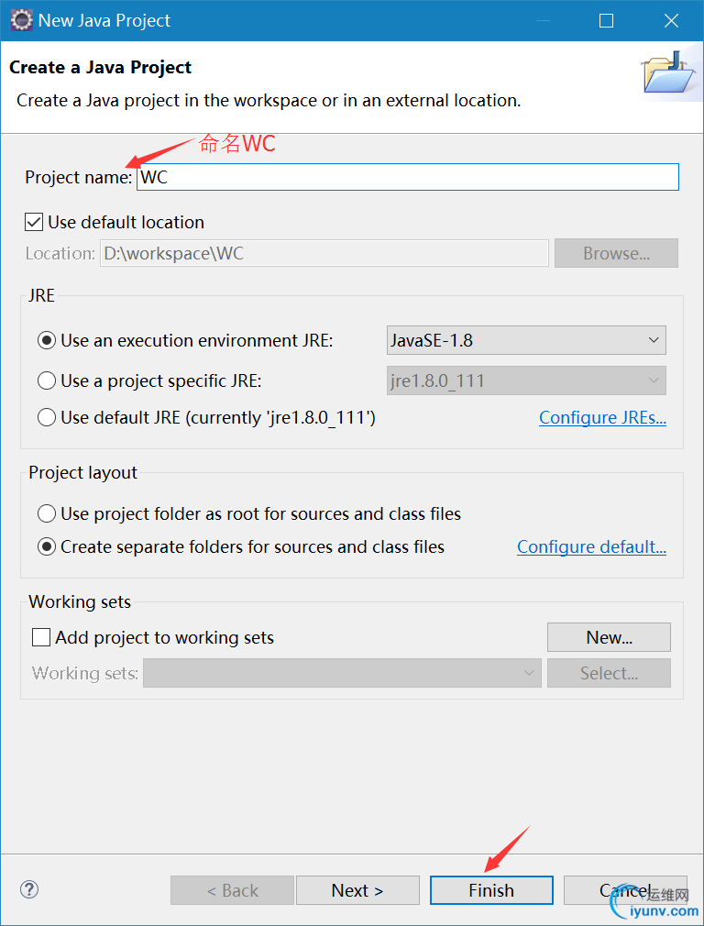Click the Next > button
This screenshot has height=926, width=704.
[x=357, y=890]
